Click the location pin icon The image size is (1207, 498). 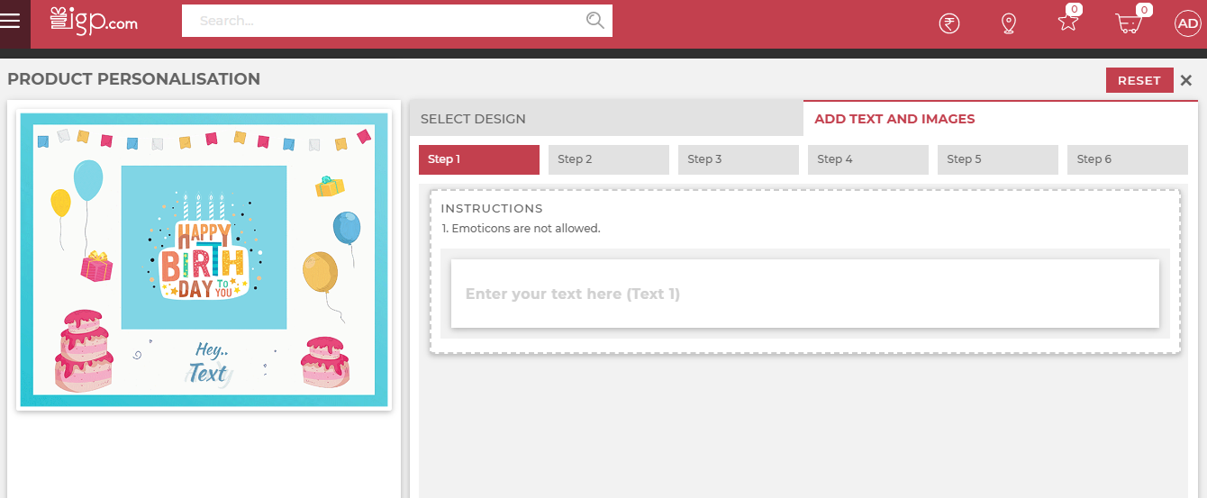[1009, 23]
